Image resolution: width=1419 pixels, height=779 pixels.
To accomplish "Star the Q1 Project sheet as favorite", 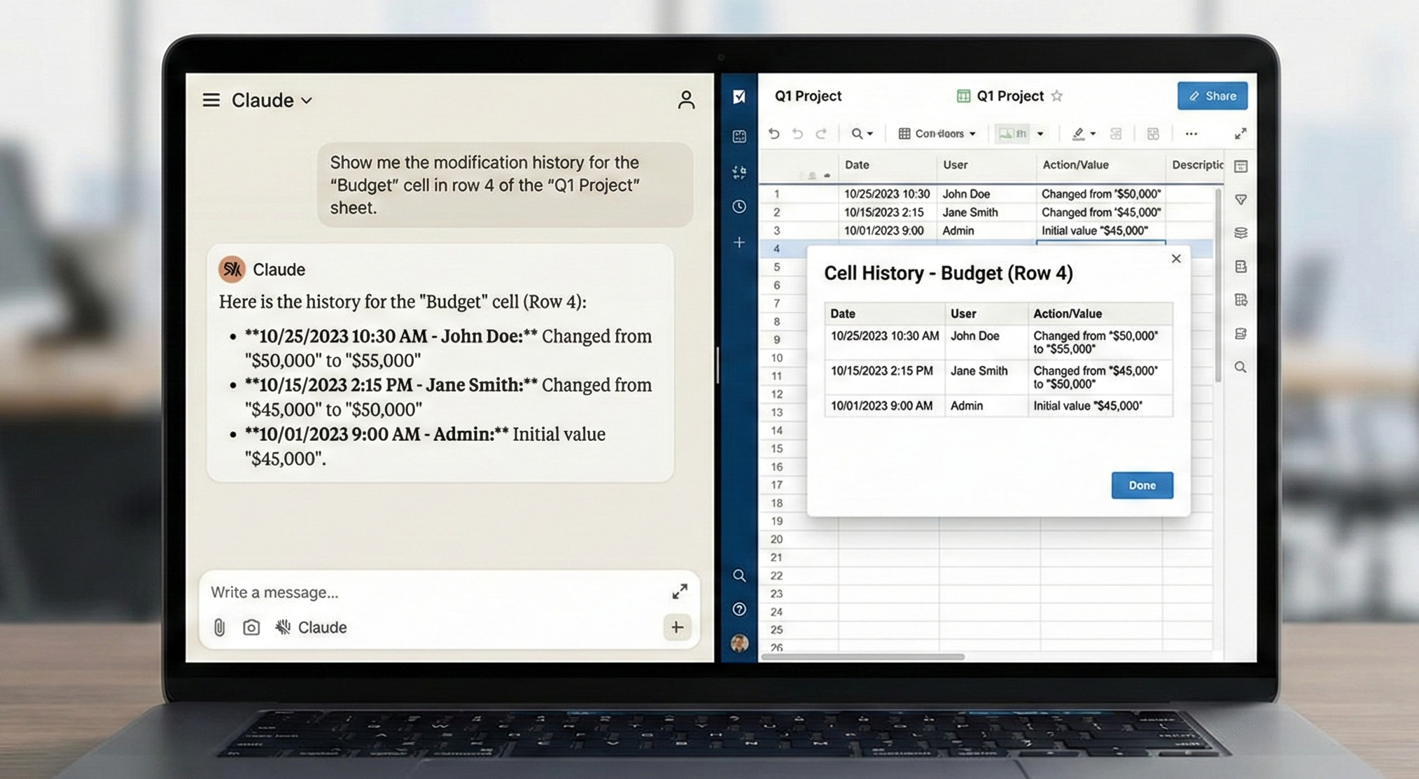I will pyautogui.click(x=1057, y=96).
